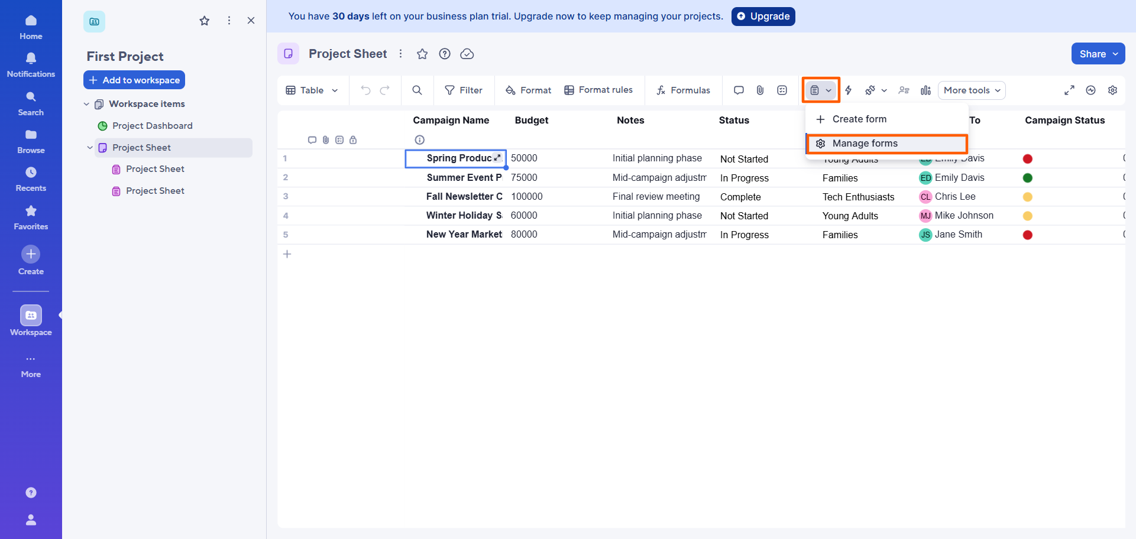Click the Upgrade button
This screenshot has height=539, width=1136.
pos(763,17)
